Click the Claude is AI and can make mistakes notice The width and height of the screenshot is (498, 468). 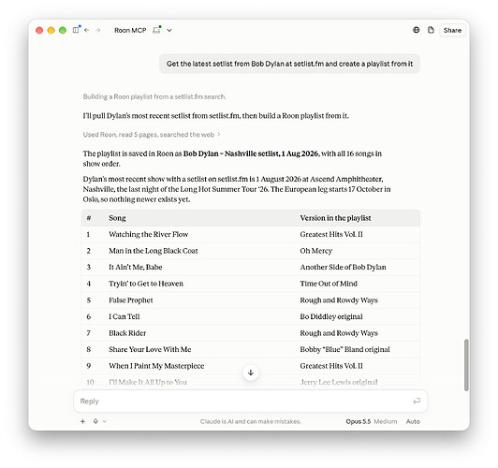[251, 421]
